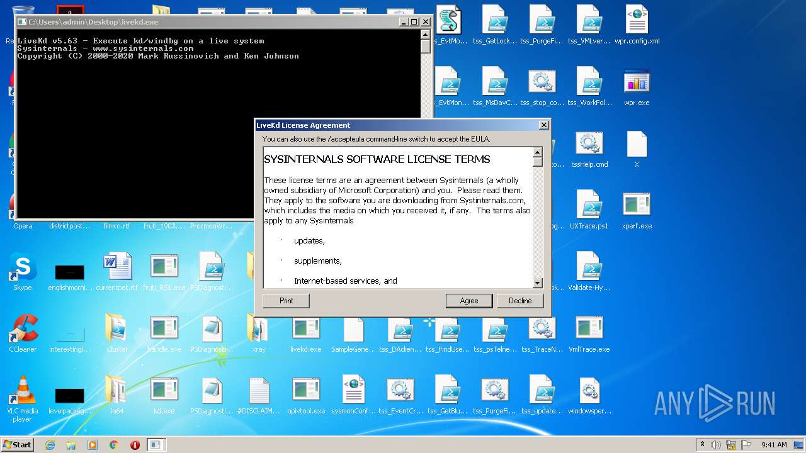Viewport: 806px width, 453px height.
Task: Close the LiveKd License Agreement dialog
Action: pyautogui.click(x=543, y=125)
